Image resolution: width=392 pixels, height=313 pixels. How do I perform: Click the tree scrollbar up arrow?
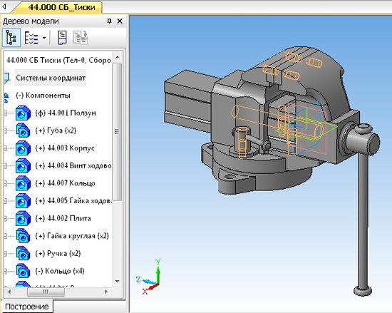point(118,57)
